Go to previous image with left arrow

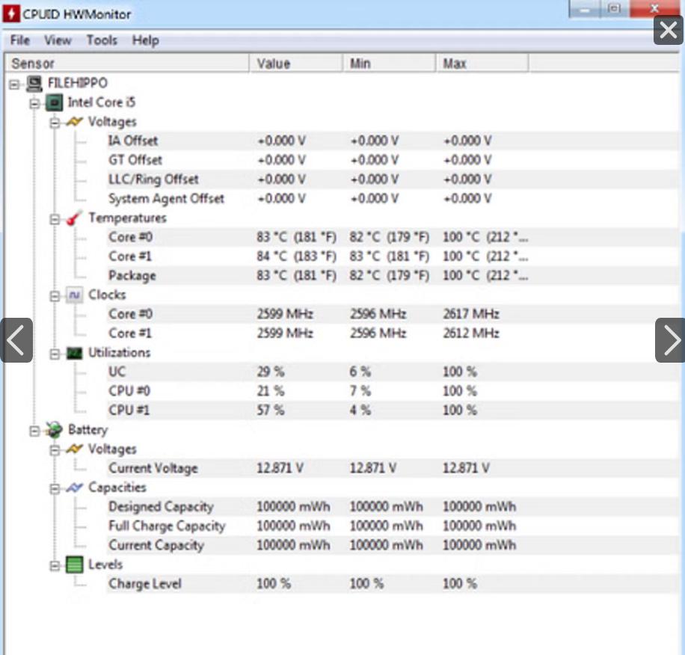[x=16, y=340]
